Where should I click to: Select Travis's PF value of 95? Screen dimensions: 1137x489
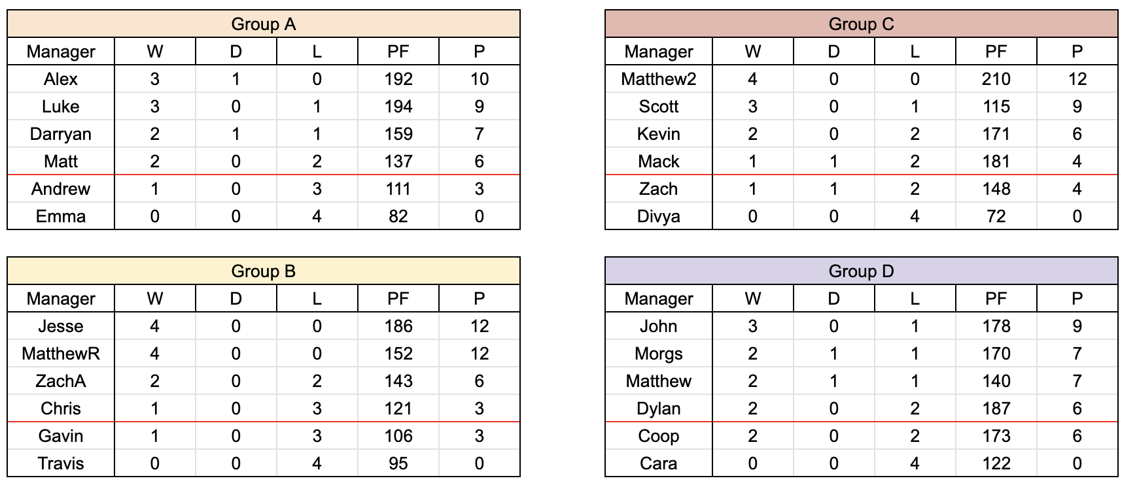[398, 464]
